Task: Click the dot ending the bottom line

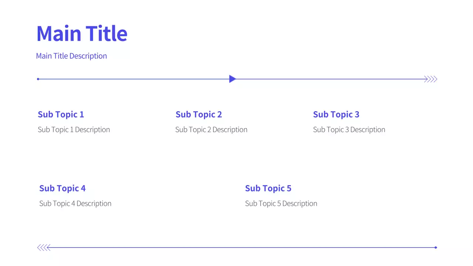Action: [436, 248]
